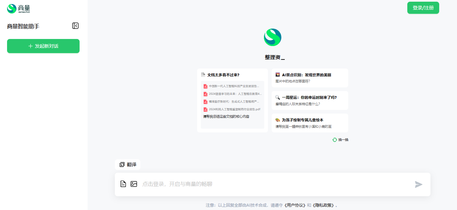
Task: Click the large SenseChat logo above the greeting
Action: [273, 37]
